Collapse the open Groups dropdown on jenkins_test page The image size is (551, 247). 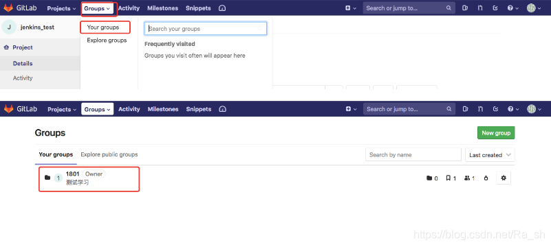click(98, 8)
